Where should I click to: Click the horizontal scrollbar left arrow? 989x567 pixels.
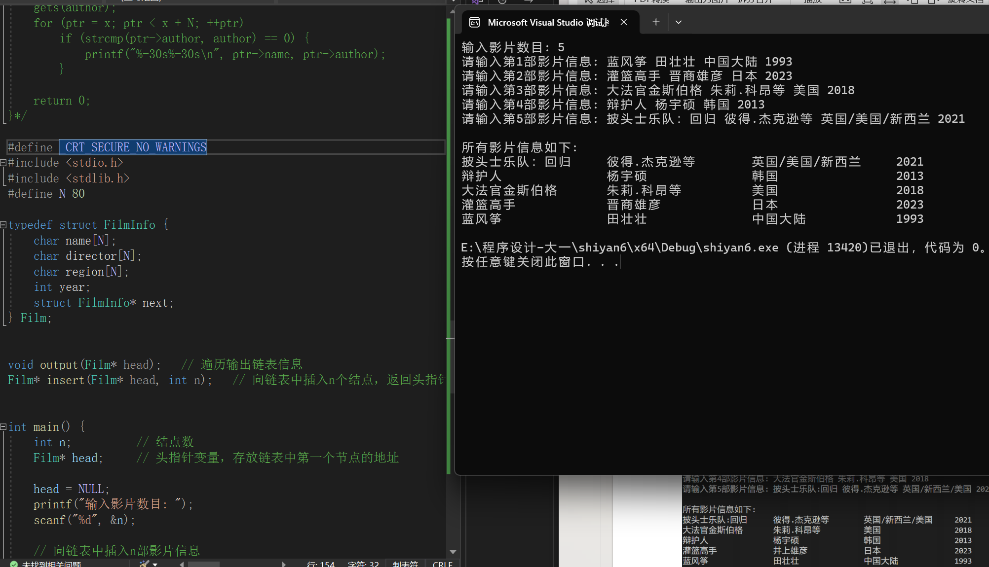[182, 564]
